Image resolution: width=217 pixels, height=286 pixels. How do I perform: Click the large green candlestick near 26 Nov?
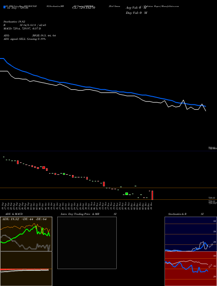click(x=127, y=194)
